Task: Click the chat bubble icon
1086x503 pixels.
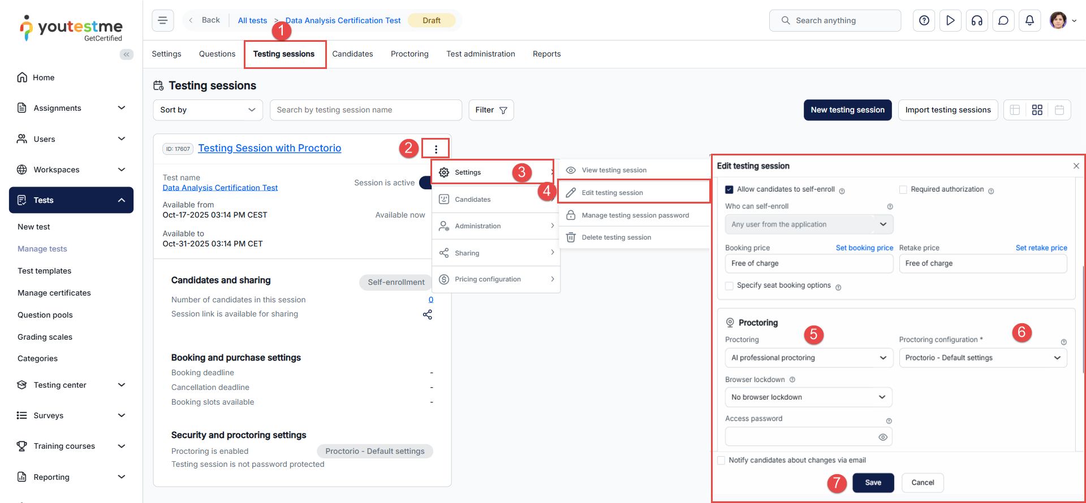Action: point(1003,21)
